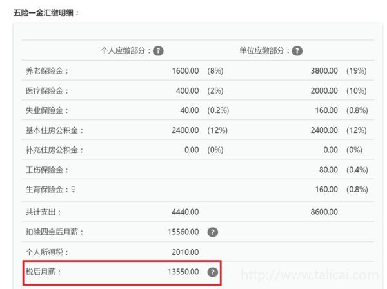
Task: Click employer (0%) supplementary fund rate
Action: click(354, 150)
